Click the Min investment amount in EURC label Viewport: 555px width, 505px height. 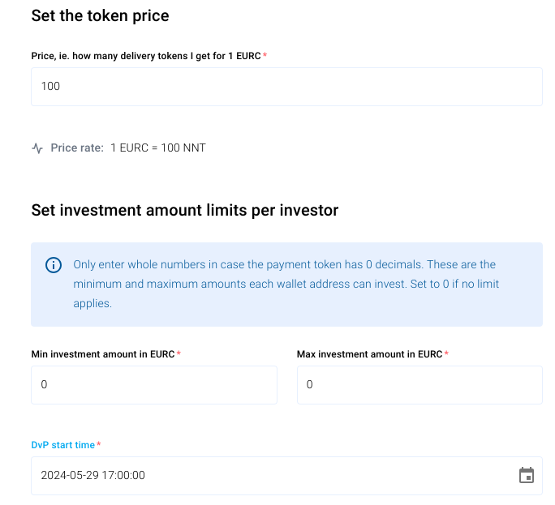point(102,354)
